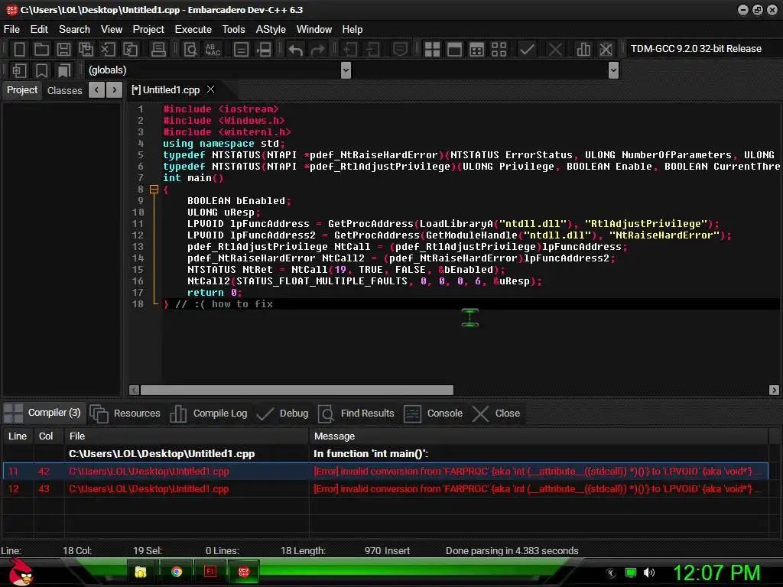783x587 pixels.
Task: Select the error row for line 11
Action: [385, 471]
